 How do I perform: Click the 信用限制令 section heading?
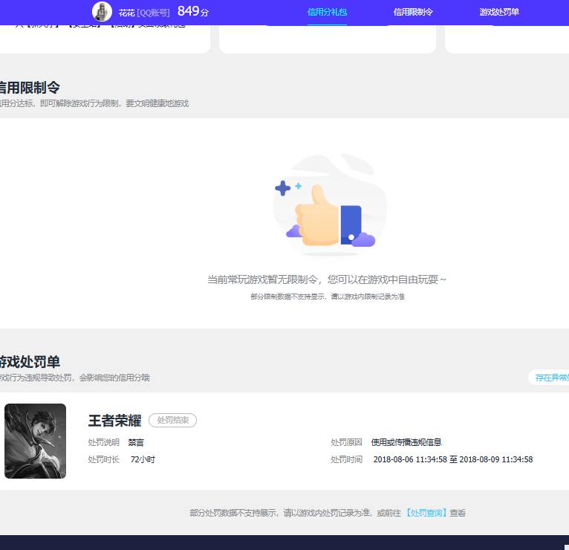click(30, 88)
